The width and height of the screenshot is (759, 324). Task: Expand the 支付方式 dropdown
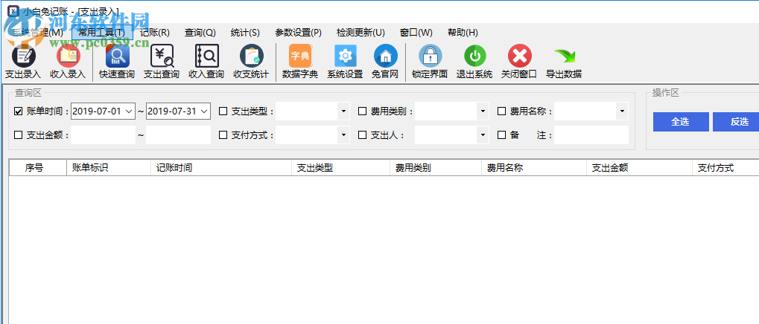point(343,135)
